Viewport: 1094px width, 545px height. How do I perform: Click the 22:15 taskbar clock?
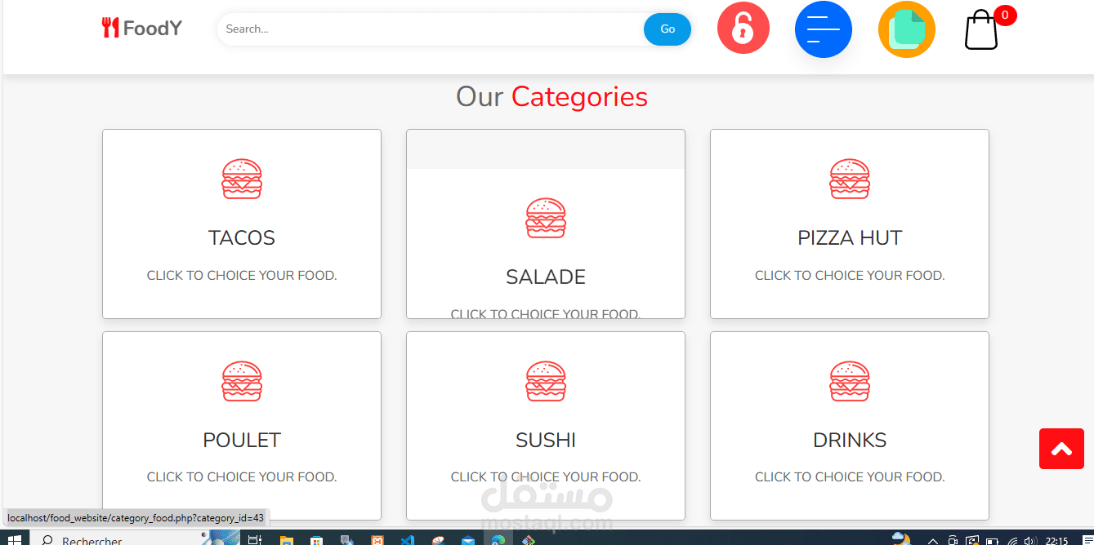point(1056,540)
